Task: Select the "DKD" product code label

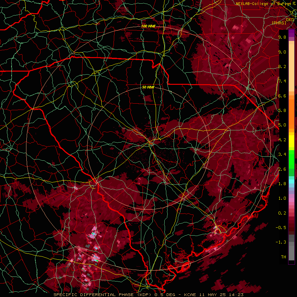Action: (290, 20)
